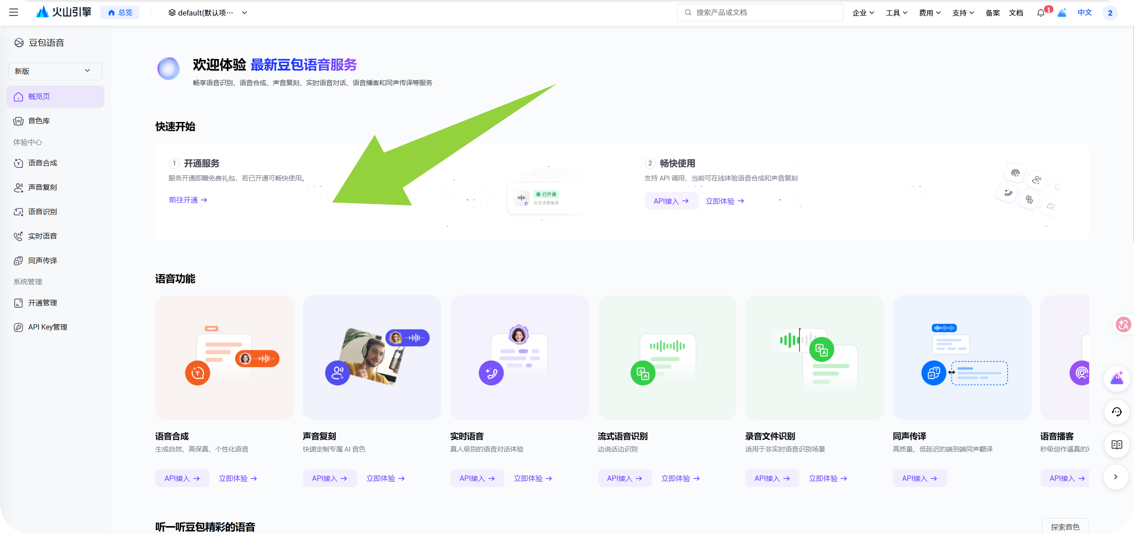The image size is (1134, 534).
Task: Advance the voice feature cards with next arrow
Action: pyautogui.click(x=1115, y=477)
